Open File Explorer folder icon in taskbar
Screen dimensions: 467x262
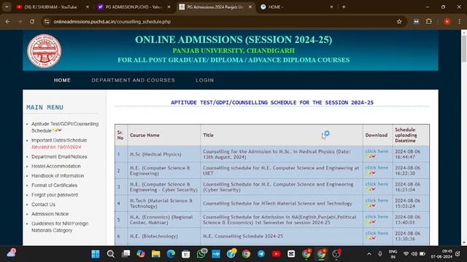[x=155, y=254]
